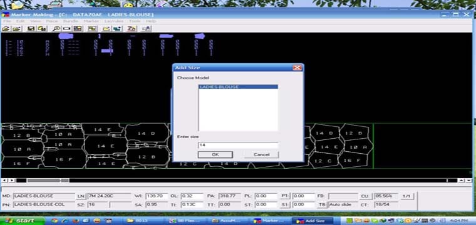Click the red-and-yellow toolbar icon
The image size is (476, 225).
132,29
